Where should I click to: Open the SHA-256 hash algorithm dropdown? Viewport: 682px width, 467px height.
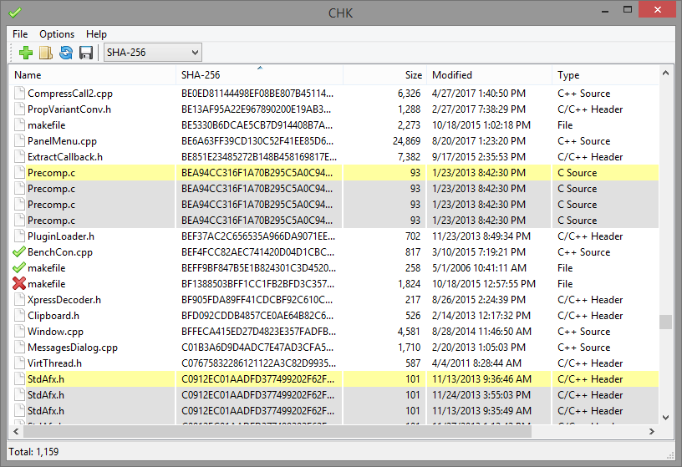152,53
